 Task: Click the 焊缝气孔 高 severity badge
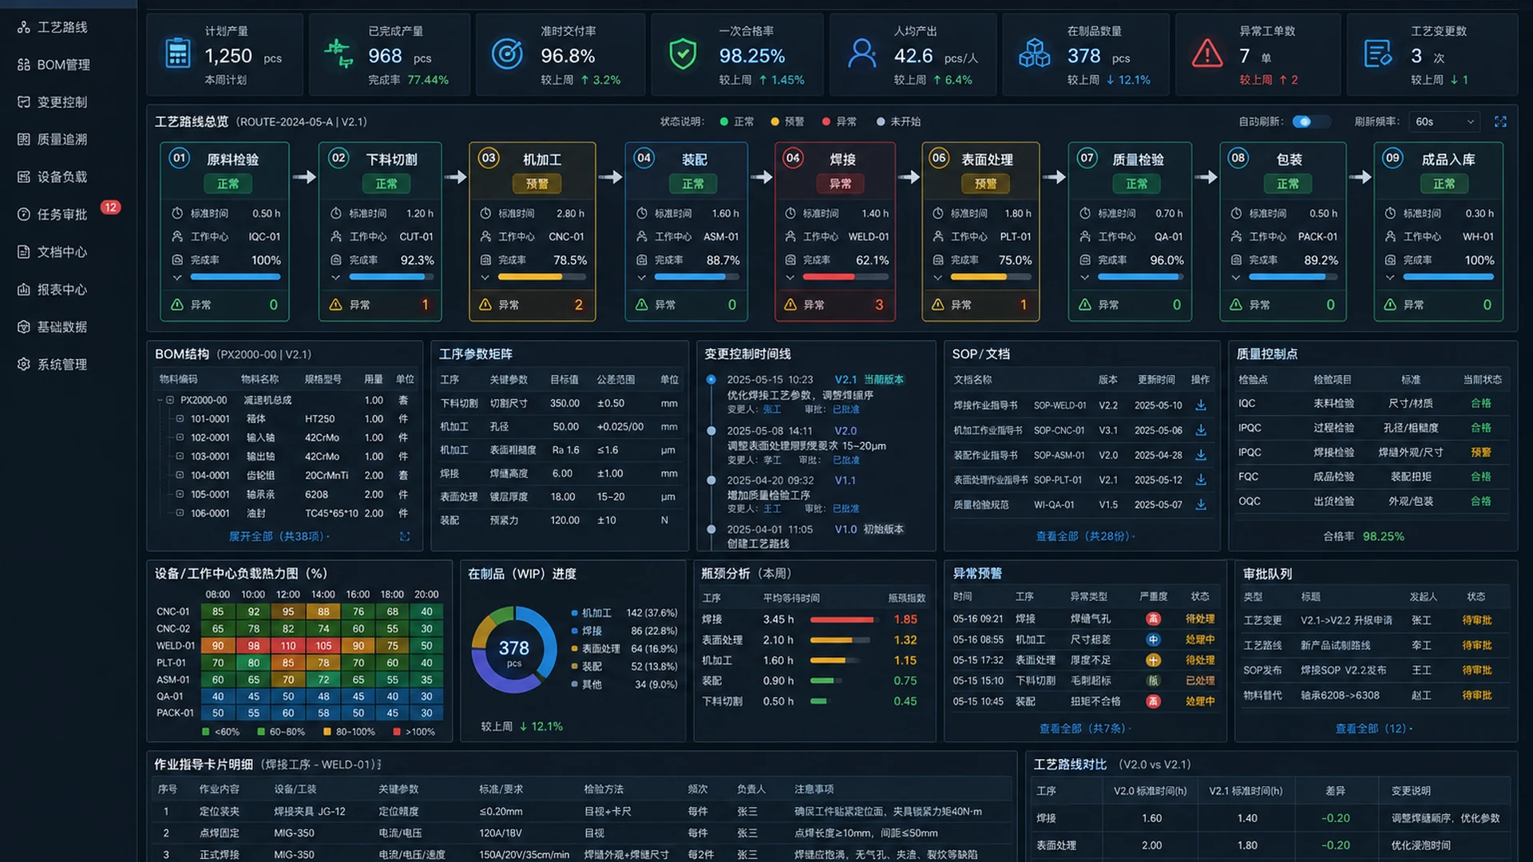1153,619
